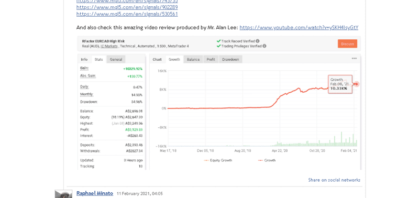
Task: Click the Track Record Verified green checkmark
Action: point(218,41)
